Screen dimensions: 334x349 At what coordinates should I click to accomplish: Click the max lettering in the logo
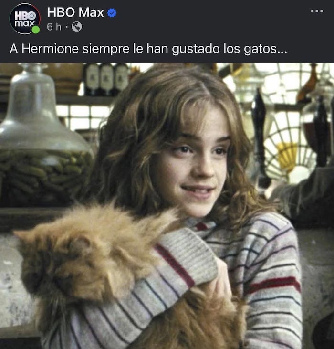(24, 23)
